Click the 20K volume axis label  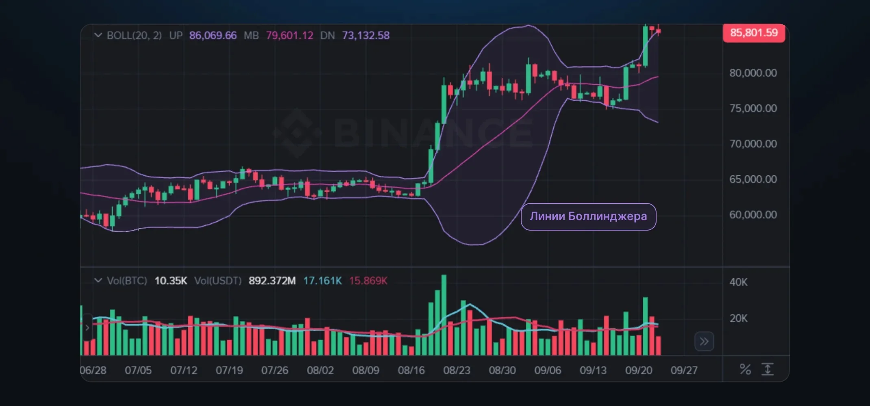tap(738, 318)
